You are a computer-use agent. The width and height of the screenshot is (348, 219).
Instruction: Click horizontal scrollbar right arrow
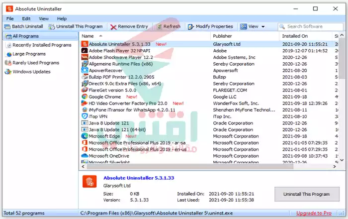(335, 167)
